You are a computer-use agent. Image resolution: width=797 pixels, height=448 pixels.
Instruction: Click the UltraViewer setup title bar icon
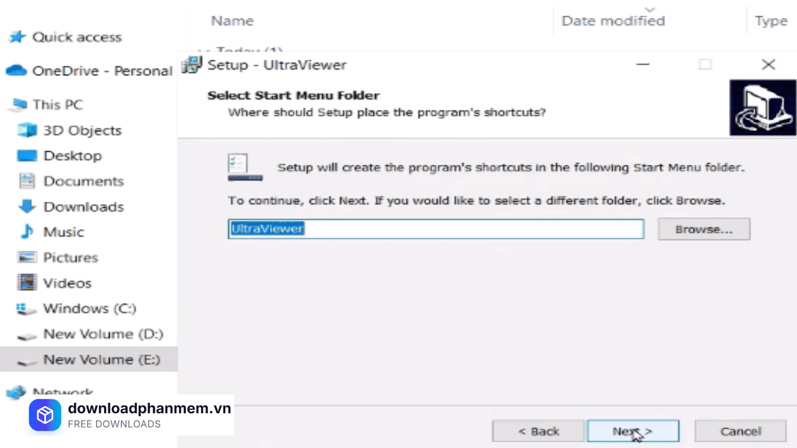[x=192, y=65]
